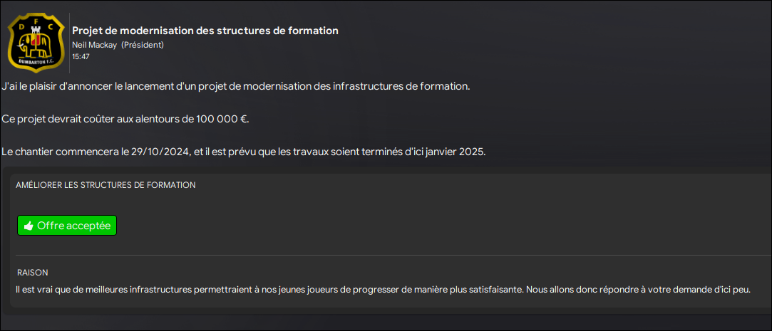Click the title Projet de modernisation des structures
The height and width of the screenshot is (331, 772).
click(205, 31)
